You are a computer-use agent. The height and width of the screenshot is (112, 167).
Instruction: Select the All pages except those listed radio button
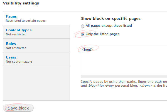tap(83, 26)
